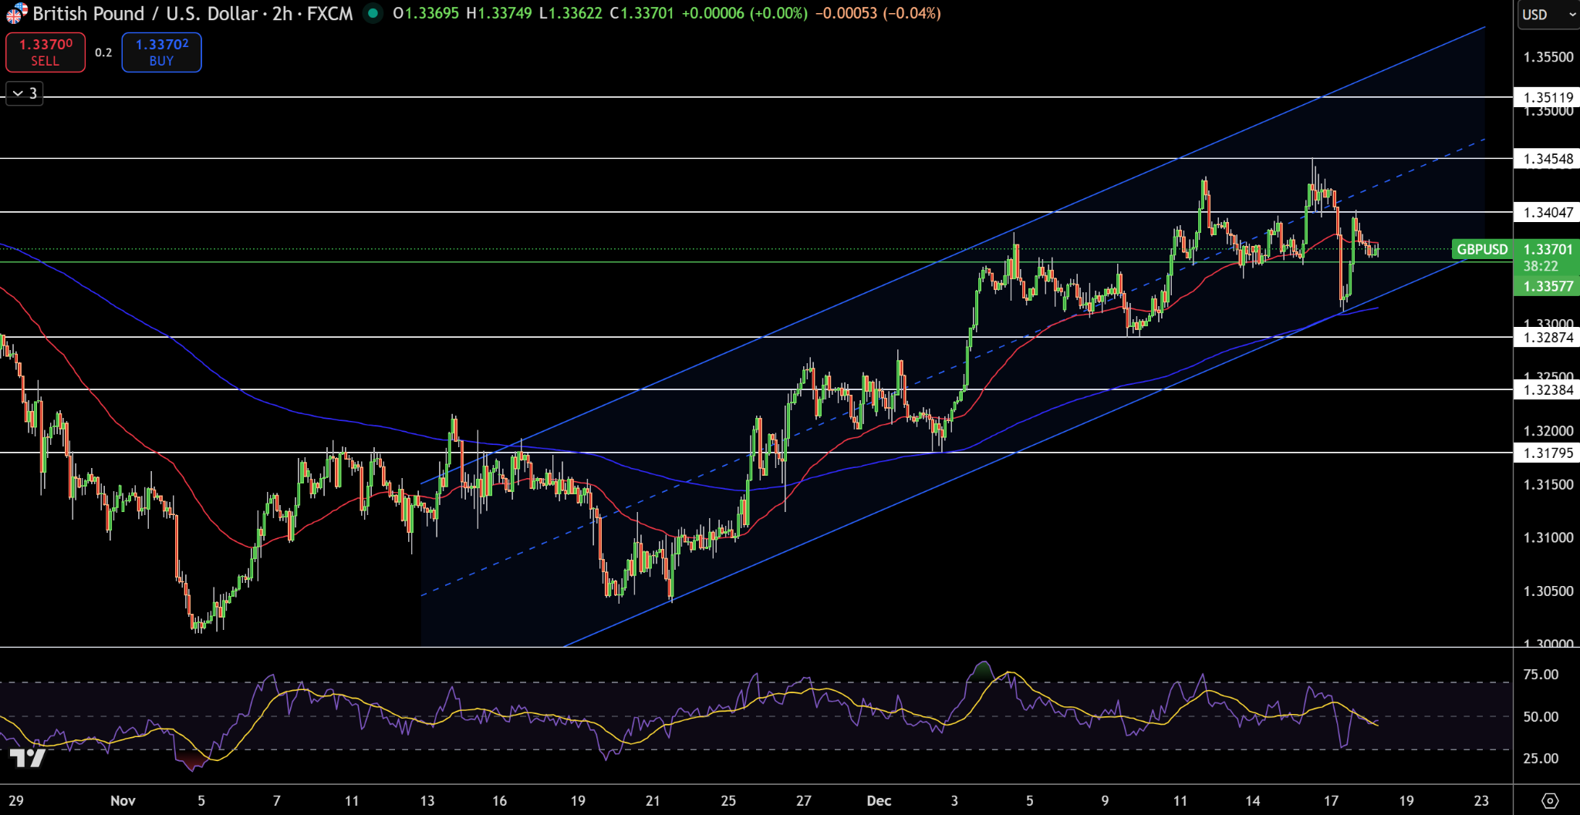Select the GBPUSD price label on the scale
1580x815 pixels.
[1482, 250]
